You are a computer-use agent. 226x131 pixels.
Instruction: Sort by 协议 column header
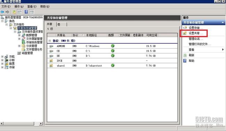[x=78, y=35]
